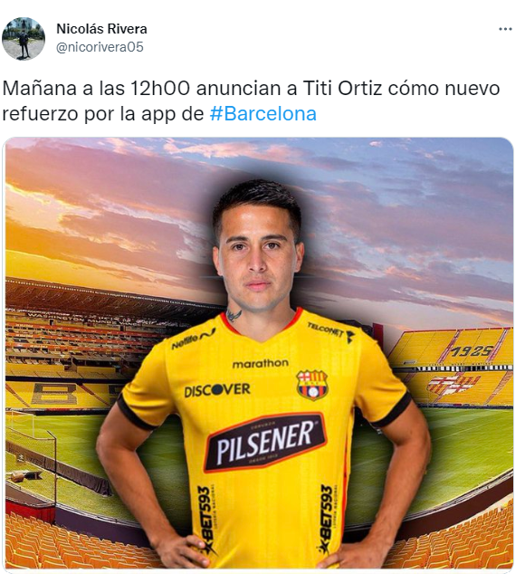Click the Barcelona SC crest on jersey
Screen dimensions: 525x574
tap(311, 385)
